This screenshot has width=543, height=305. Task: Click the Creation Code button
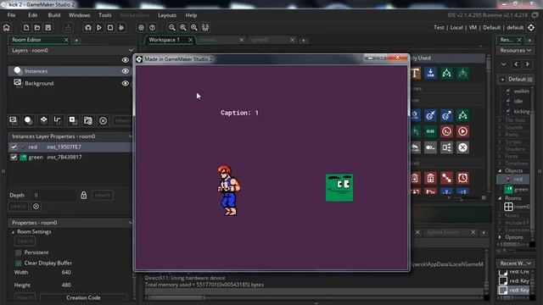(x=83, y=297)
